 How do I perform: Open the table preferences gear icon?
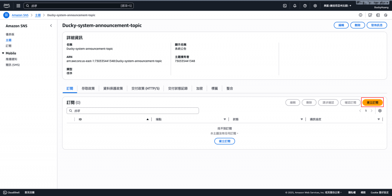coord(380,111)
